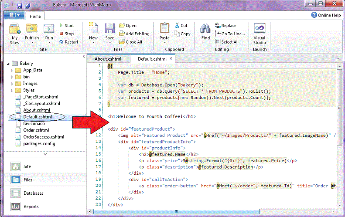The width and height of the screenshot is (345, 217).
Task: Collapse the left navigation pane chevron
Action: click(x=84, y=57)
